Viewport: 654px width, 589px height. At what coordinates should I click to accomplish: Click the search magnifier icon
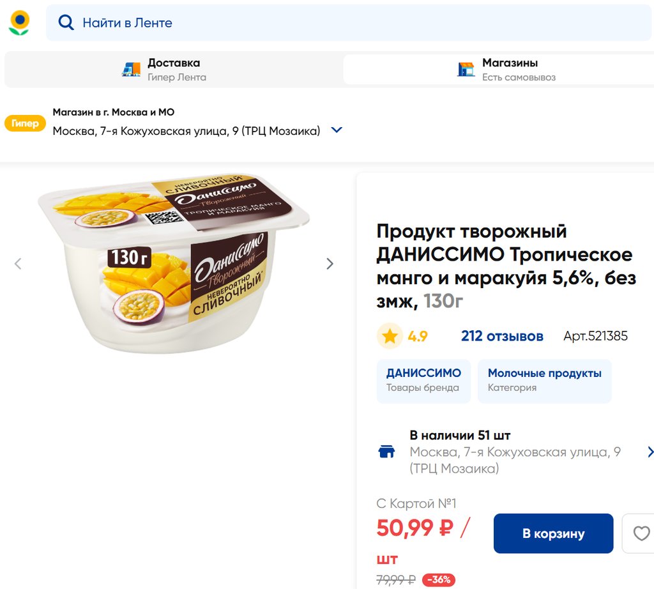[66, 23]
